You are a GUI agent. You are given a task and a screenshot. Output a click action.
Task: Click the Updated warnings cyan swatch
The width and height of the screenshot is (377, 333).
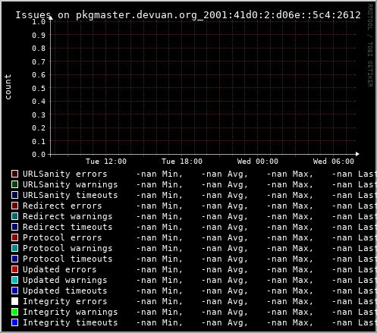(x=14, y=280)
